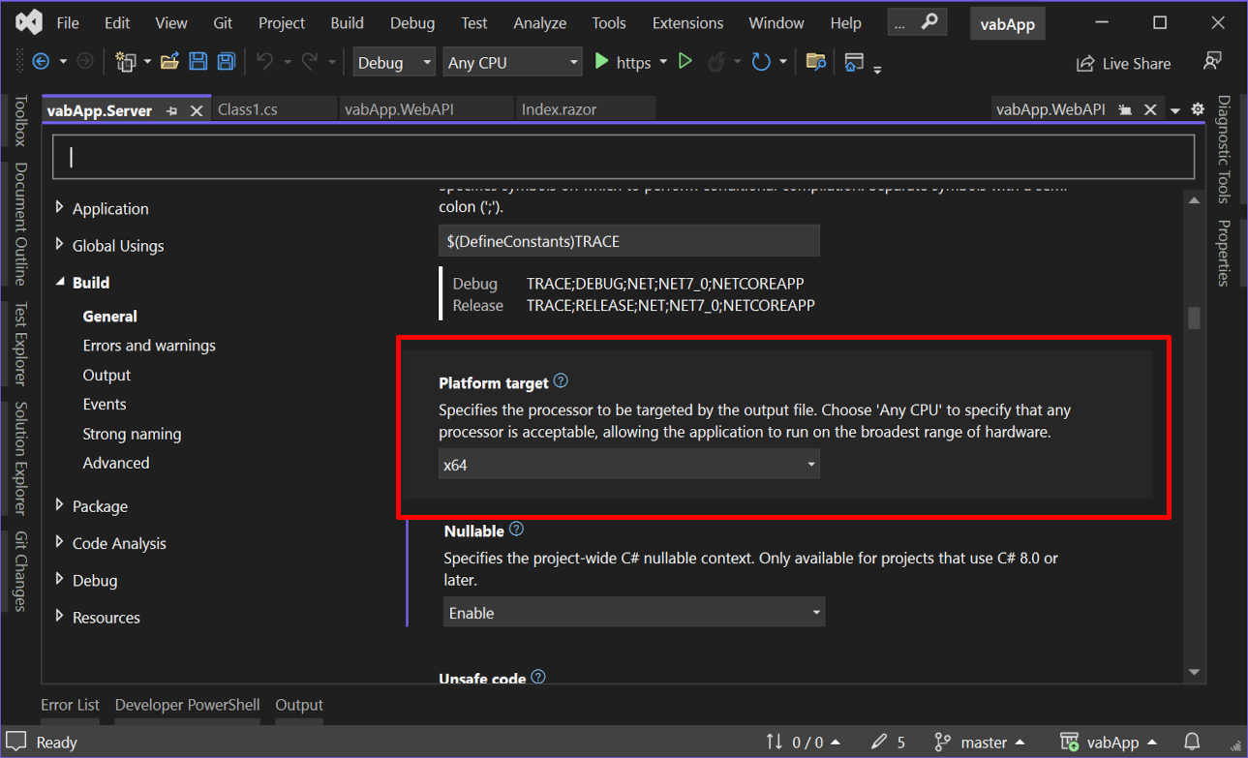Click the Platform target help icon
The width and height of the screenshot is (1248, 758).
point(561,381)
